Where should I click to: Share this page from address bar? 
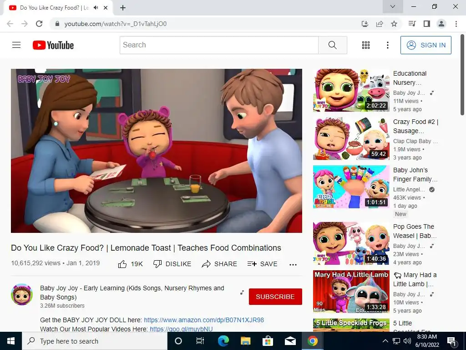pos(380,24)
